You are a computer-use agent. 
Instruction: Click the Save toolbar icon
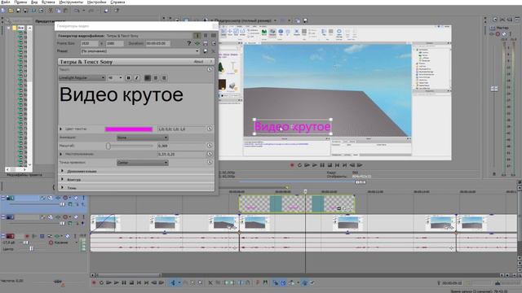18,11
